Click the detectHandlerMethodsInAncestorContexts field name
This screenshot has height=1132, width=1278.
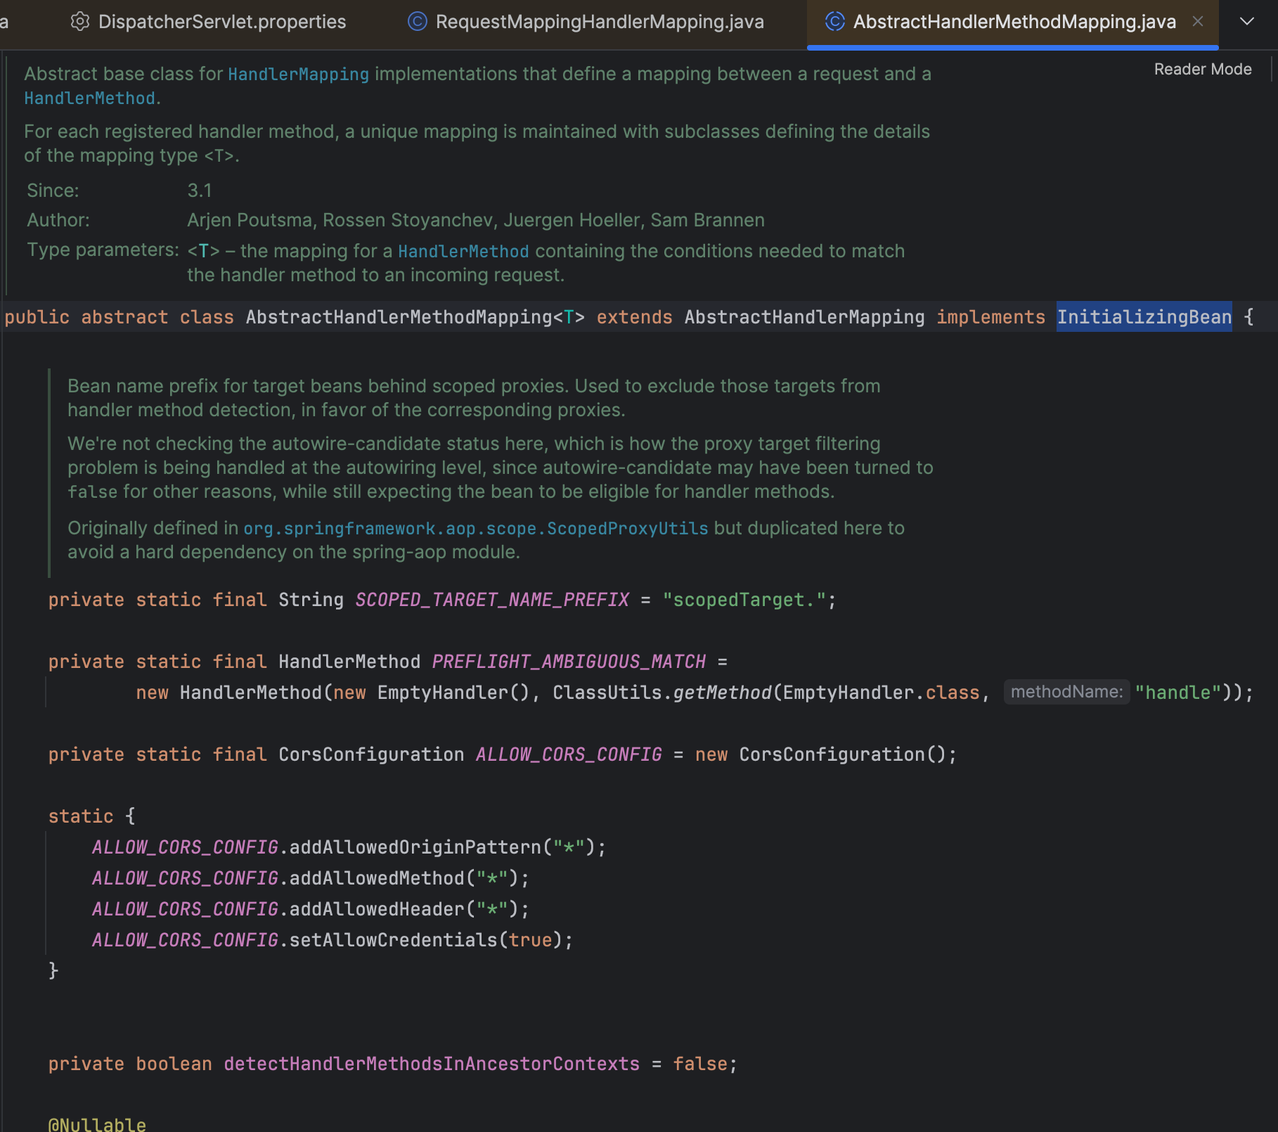432,1064
